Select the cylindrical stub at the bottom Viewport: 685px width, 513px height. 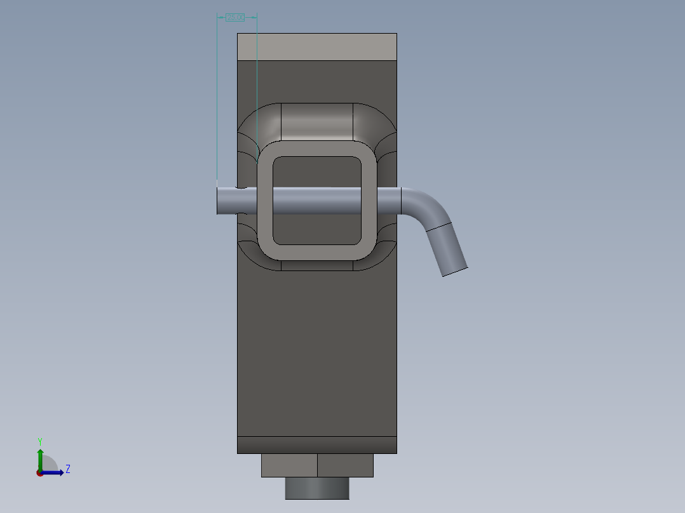click(x=317, y=488)
